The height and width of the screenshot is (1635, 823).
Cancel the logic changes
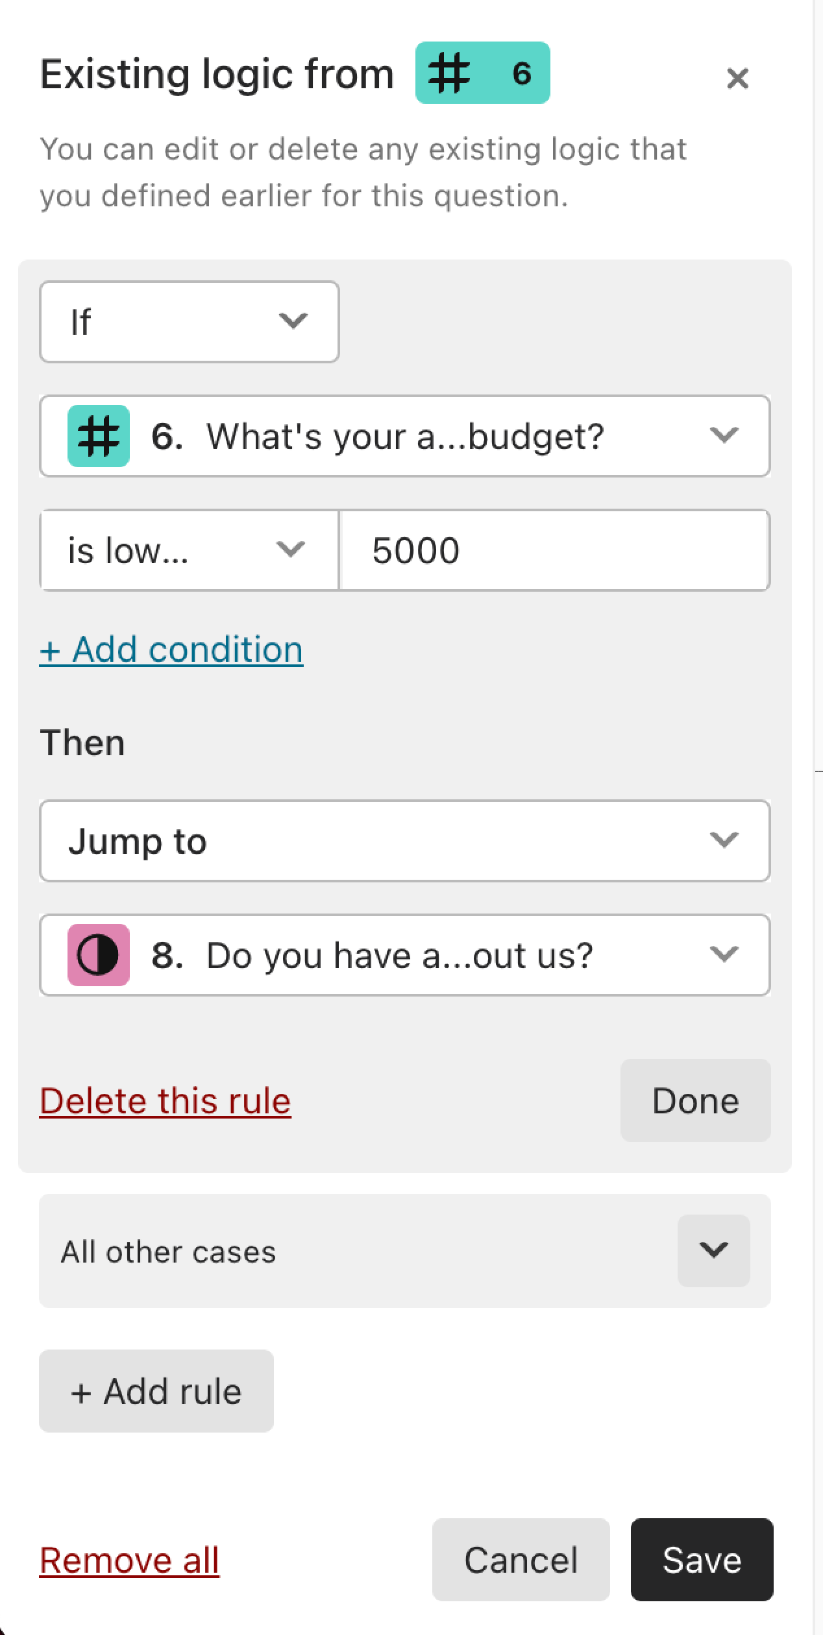point(521,1560)
